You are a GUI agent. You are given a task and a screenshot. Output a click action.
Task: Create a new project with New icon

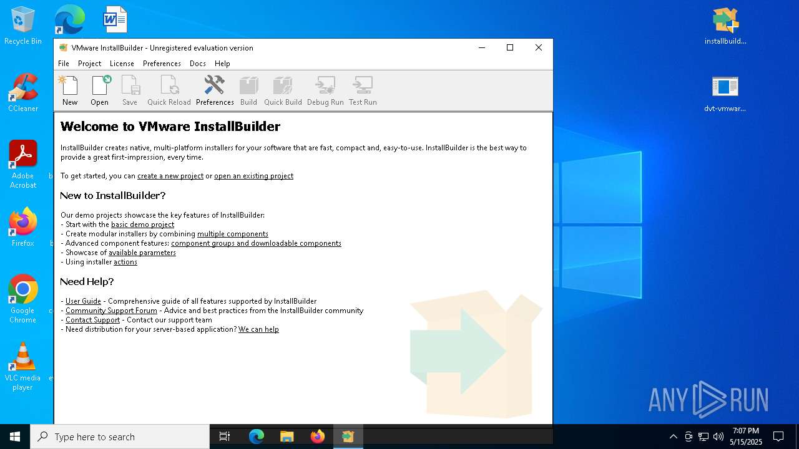tap(69, 91)
